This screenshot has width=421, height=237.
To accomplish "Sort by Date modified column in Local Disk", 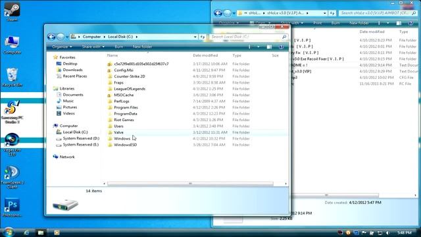I will pyautogui.click(x=205, y=55).
